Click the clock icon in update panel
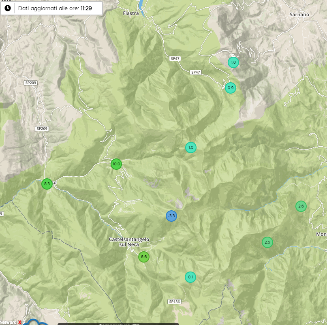327x325 pixels. (7, 8)
